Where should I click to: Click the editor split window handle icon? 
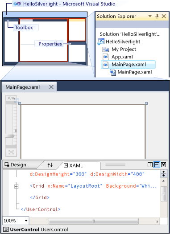pyautogui.click(x=164, y=173)
